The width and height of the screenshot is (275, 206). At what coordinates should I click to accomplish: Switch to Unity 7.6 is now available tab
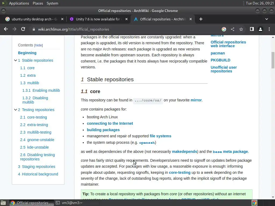pyautogui.click(x=98, y=19)
